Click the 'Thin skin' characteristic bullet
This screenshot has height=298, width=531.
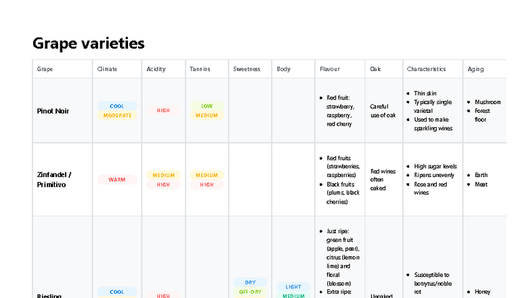pos(425,93)
